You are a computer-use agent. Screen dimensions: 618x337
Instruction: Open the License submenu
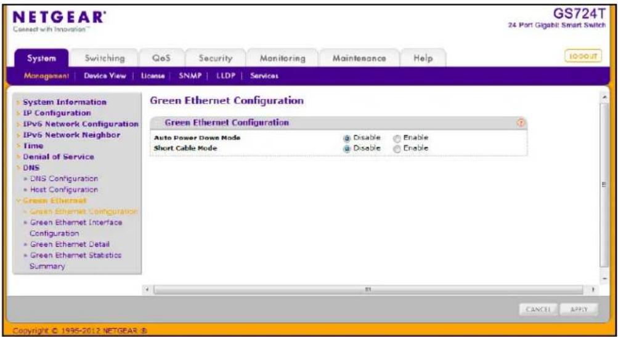[x=153, y=76]
